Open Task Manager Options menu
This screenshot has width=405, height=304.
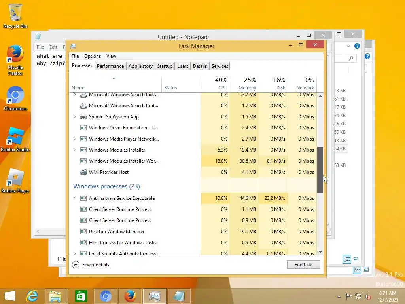93,56
